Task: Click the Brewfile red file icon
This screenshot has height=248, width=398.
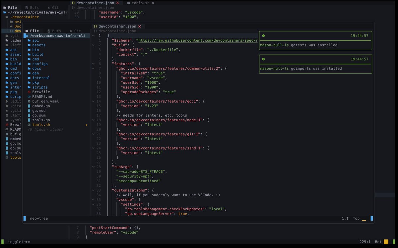Action: pyautogui.click(x=29, y=92)
